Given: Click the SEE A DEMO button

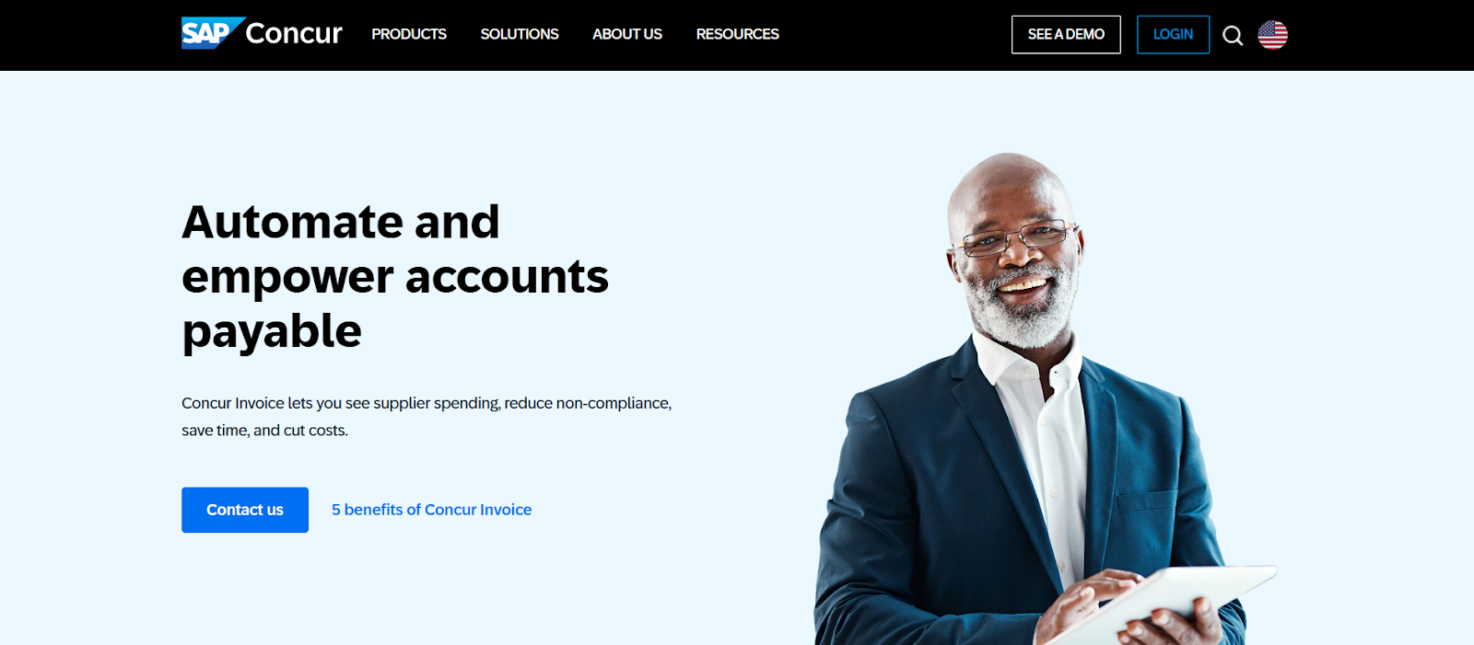Looking at the screenshot, I should [x=1066, y=35].
